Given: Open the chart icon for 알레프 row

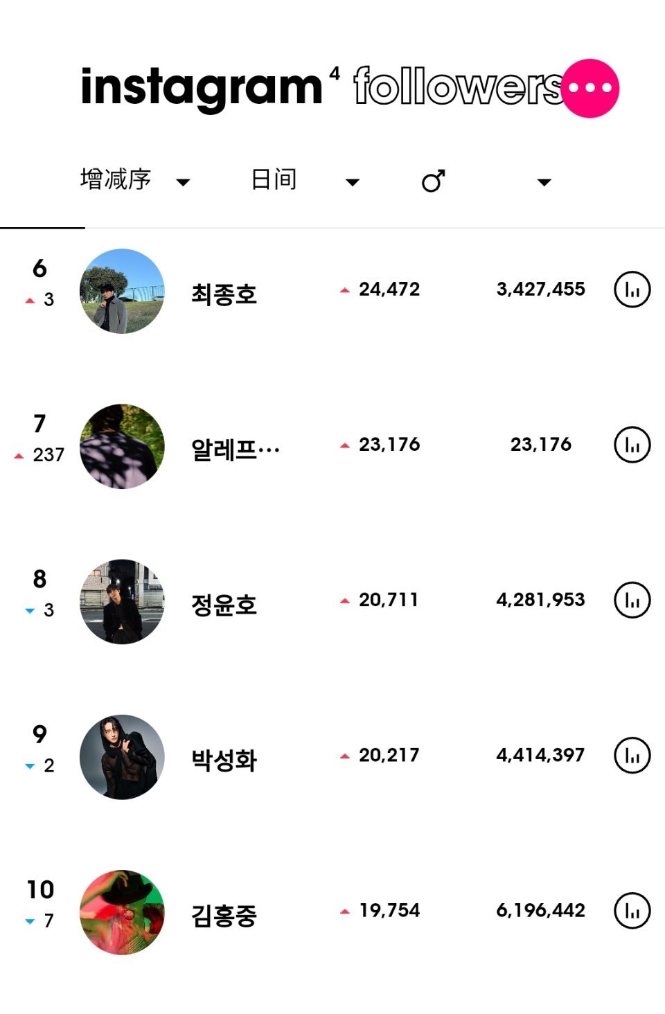Looking at the screenshot, I should pos(632,445).
